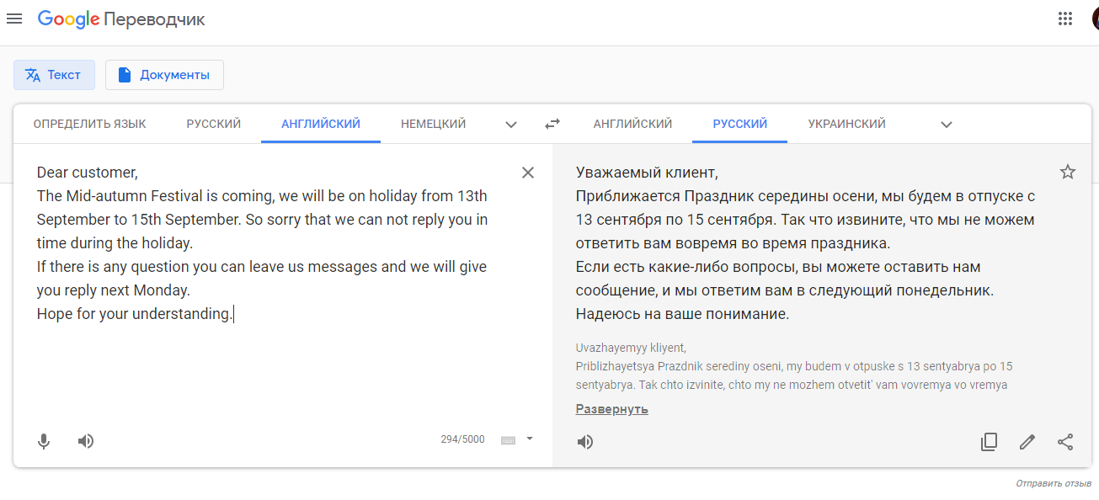Save translation with the star icon
The image size is (1099, 500).
point(1068,173)
